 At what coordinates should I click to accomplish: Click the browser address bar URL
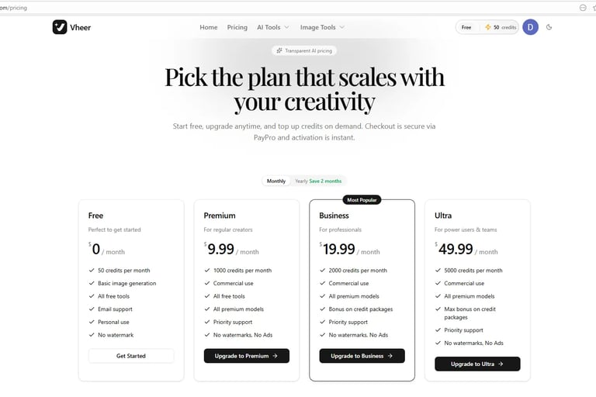(x=14, y=8)
